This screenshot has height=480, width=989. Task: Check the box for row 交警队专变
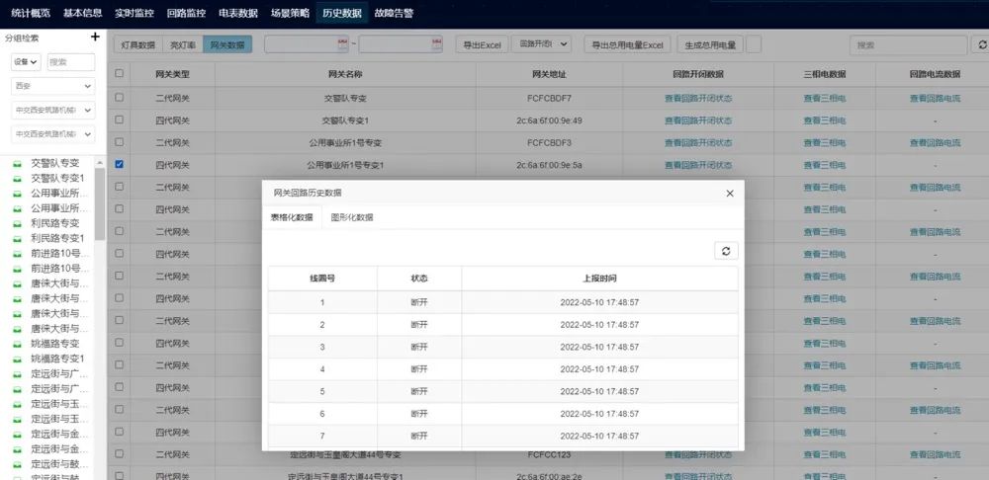pos(120,98)
